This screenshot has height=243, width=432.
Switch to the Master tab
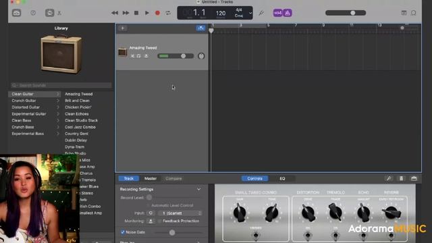[151, 178]
